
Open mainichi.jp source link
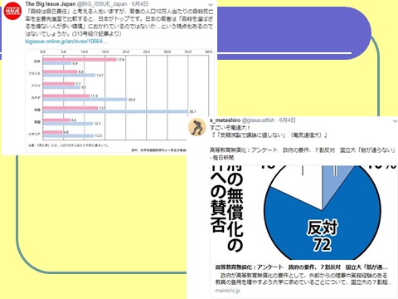[x=228, y=291]
